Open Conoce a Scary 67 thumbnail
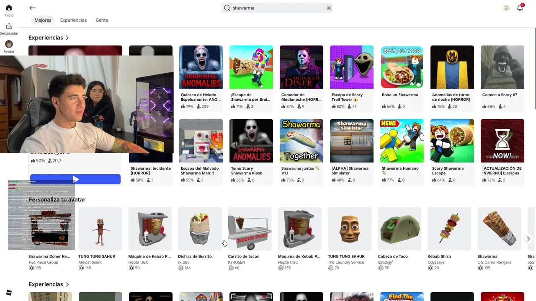Image resolution: width=536 pixels, height=301 pixels. pos(502,67)
